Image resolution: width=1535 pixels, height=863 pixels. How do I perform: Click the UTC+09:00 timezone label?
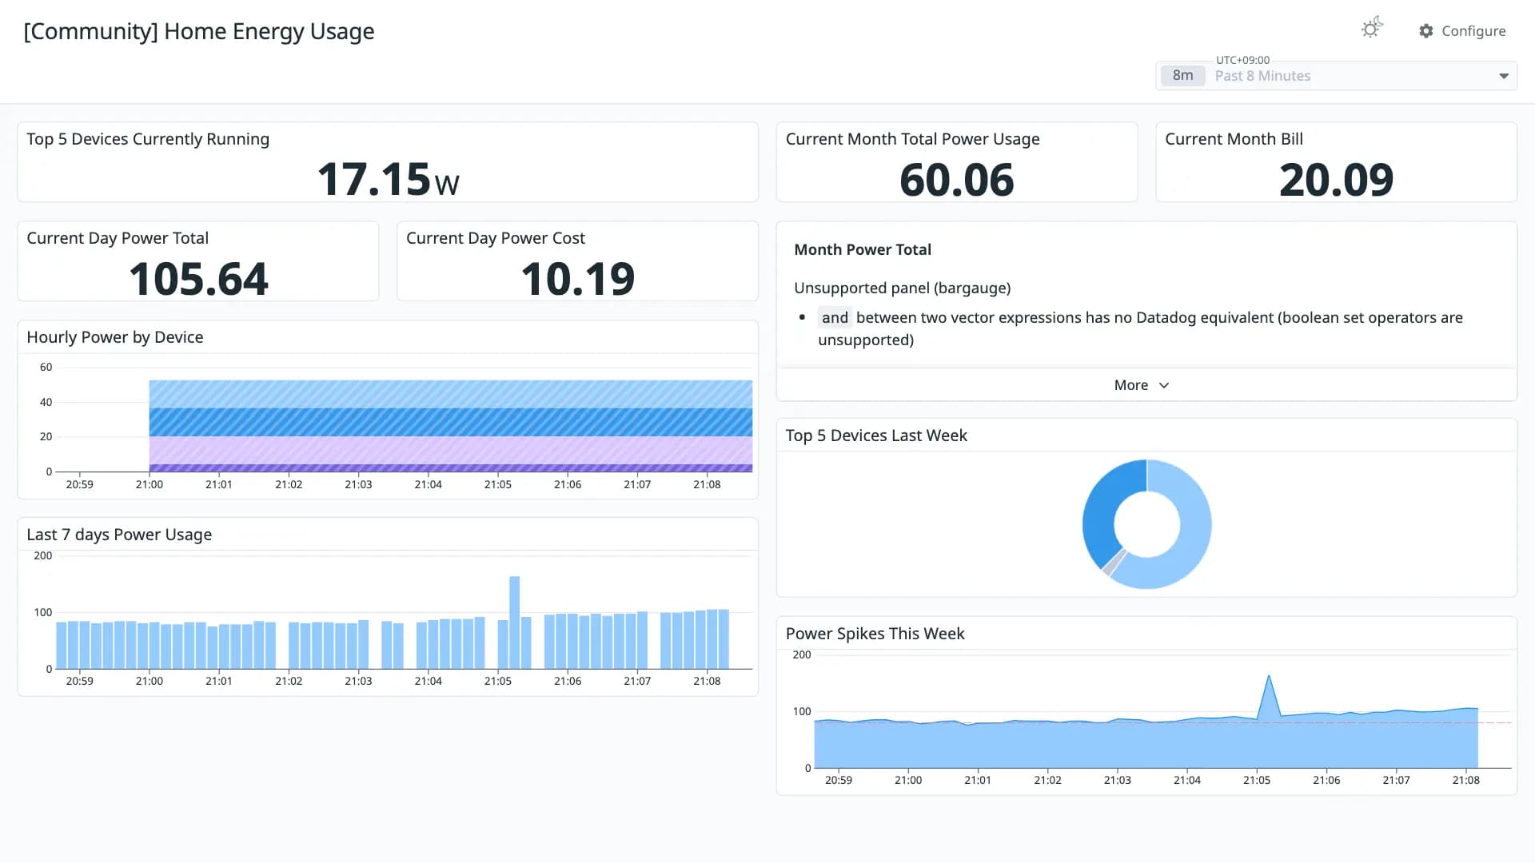(1242, 60)
